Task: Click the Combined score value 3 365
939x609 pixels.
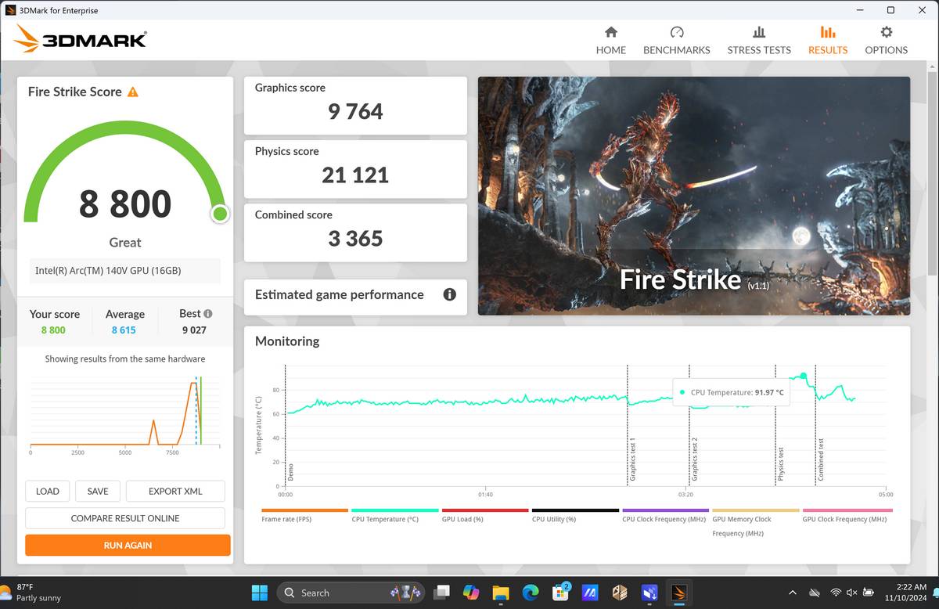Action: 355,239
